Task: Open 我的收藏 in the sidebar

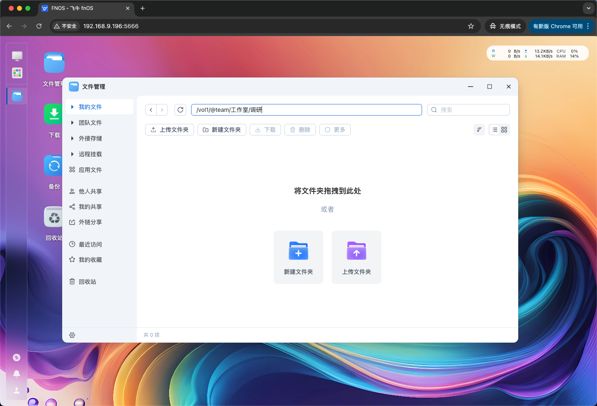Action: (x=90, y=260)
